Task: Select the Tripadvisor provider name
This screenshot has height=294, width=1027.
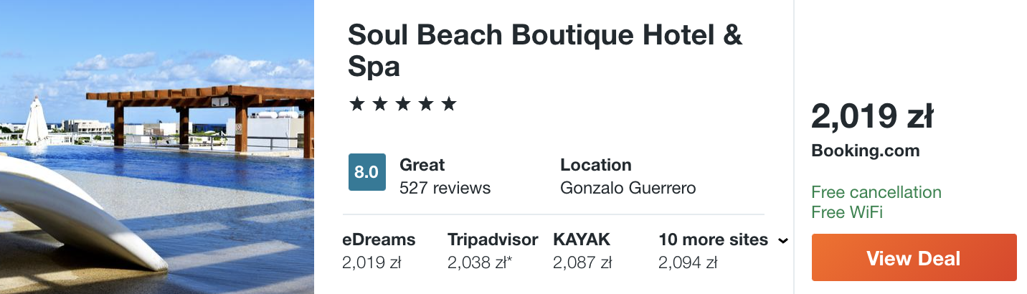Action: (x=492, y=240)
